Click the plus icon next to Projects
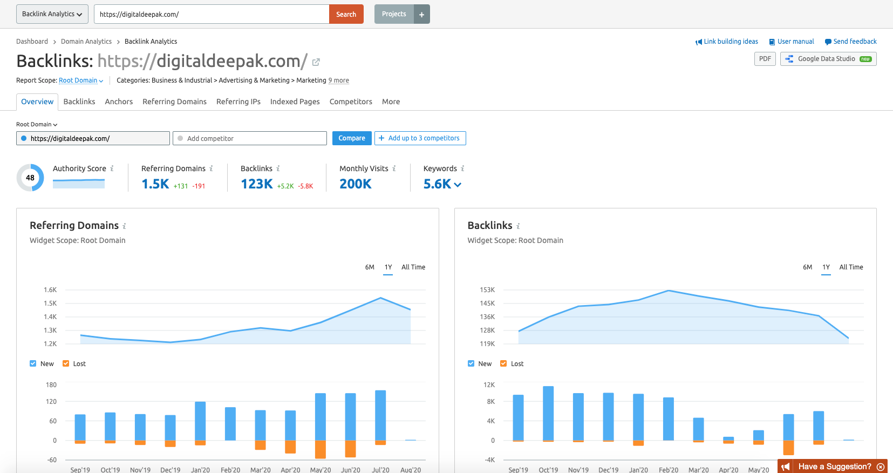 pyautogui.click(x=422, y=14)
